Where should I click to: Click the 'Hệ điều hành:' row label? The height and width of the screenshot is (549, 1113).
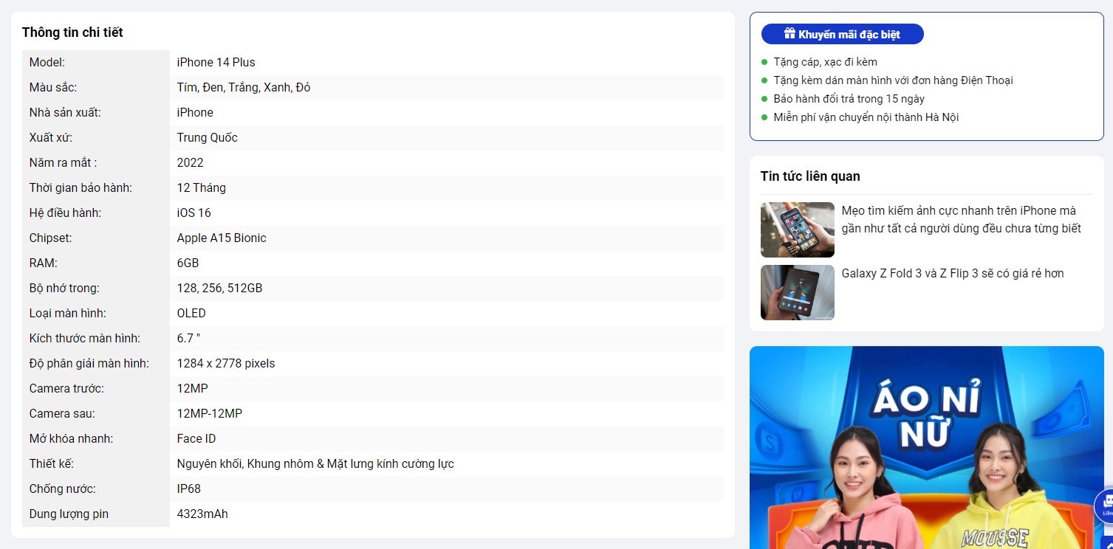(65, 213)
